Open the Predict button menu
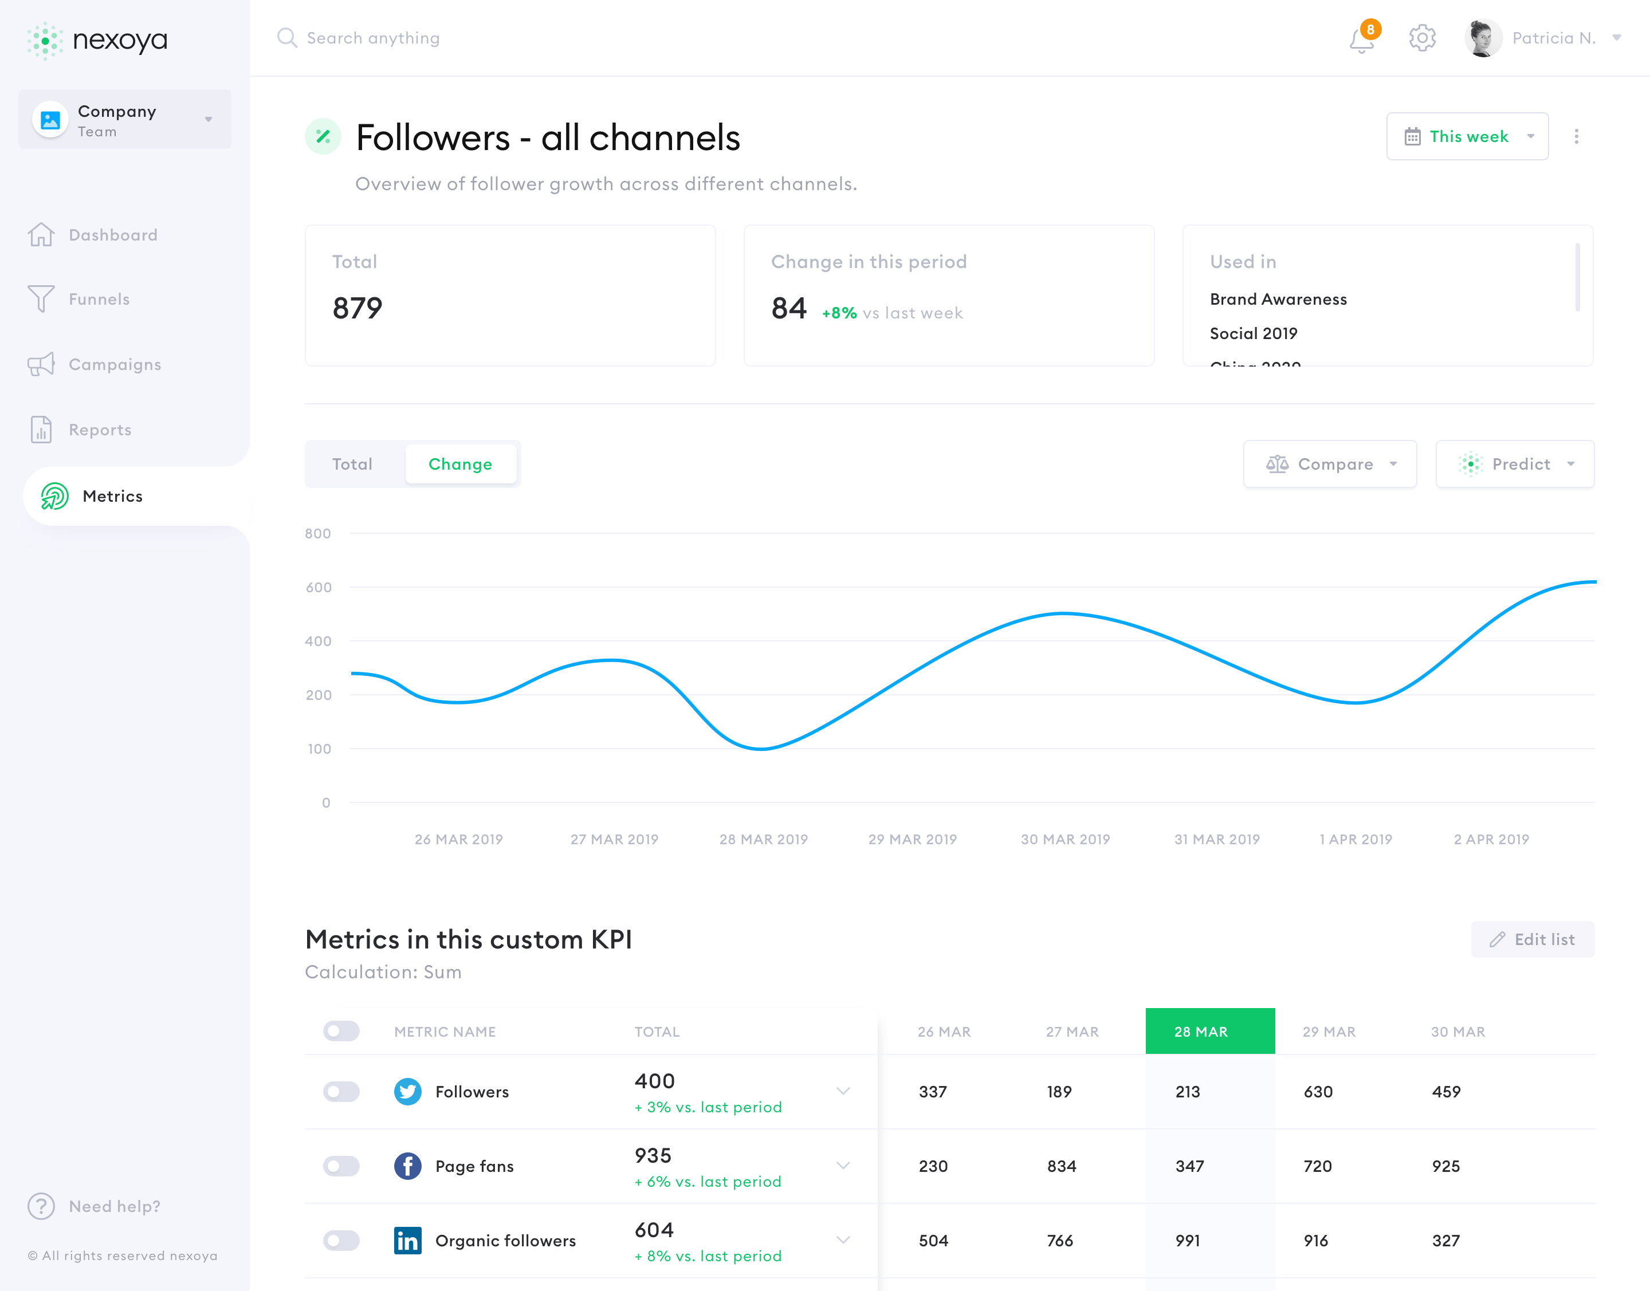1650x1291 pixels. coord(1515,464)
